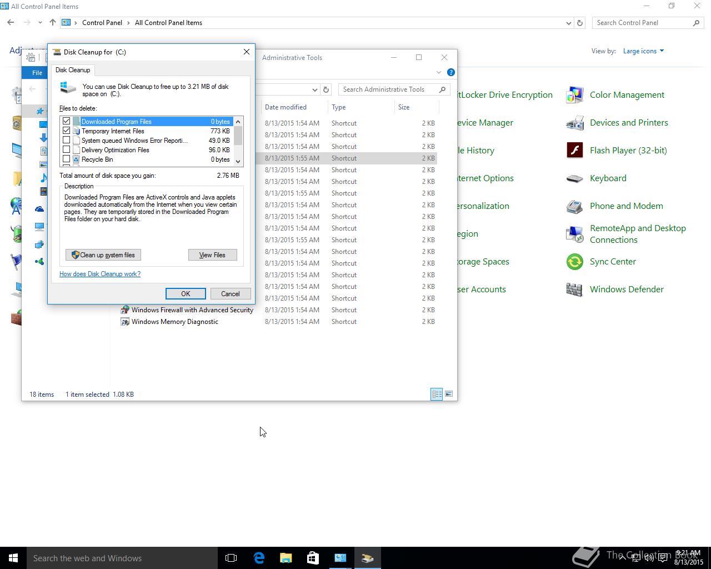The width and height of the screenshot is (711, 569).
Task: Open RemoteApp and Desktop Connections icon
Action: [x=574, y=234]
